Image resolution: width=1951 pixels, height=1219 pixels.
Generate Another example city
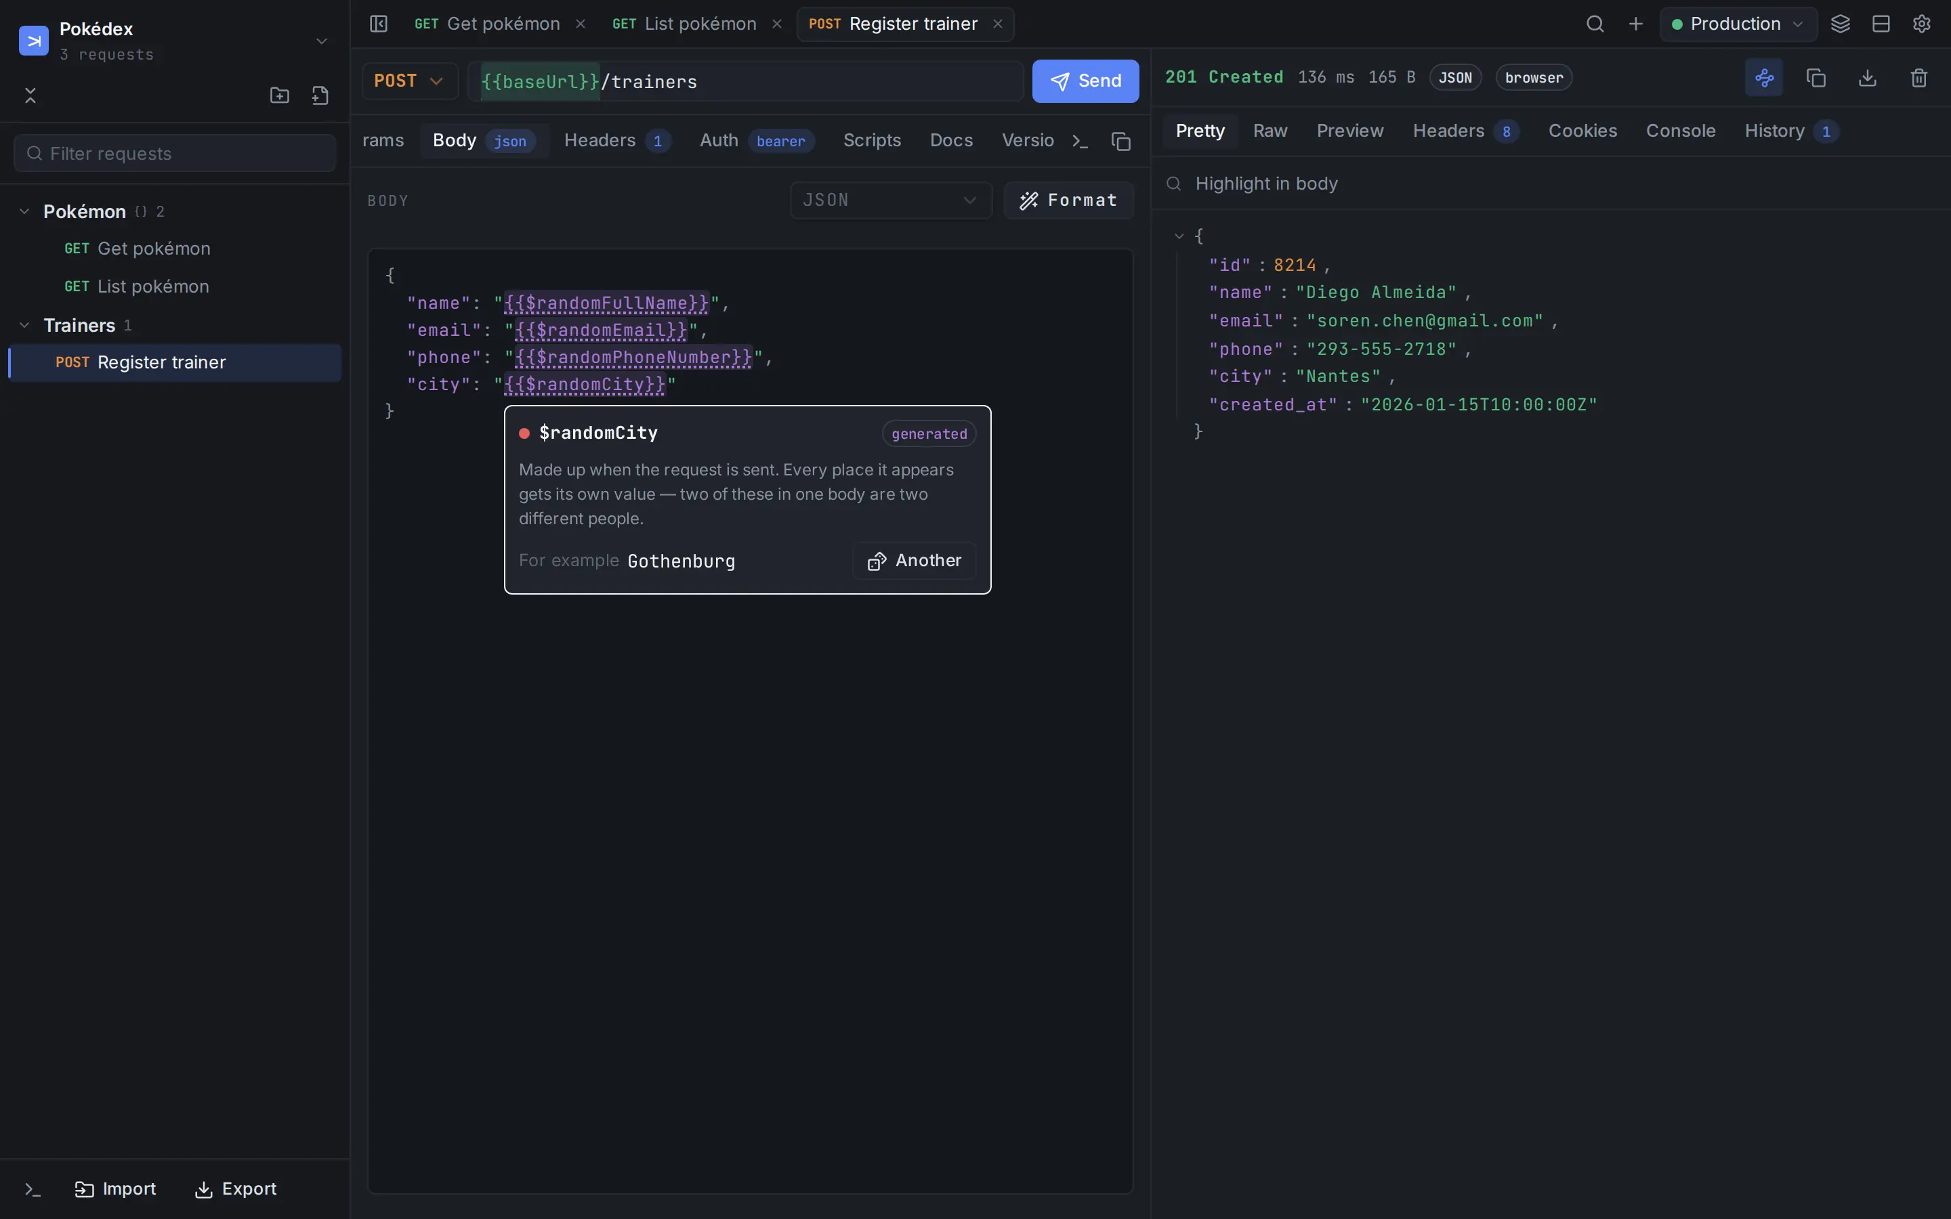(x=915, y=561)
